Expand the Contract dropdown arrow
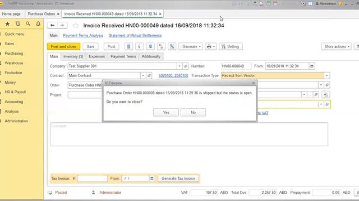The image size is (359, 201). 143,75
